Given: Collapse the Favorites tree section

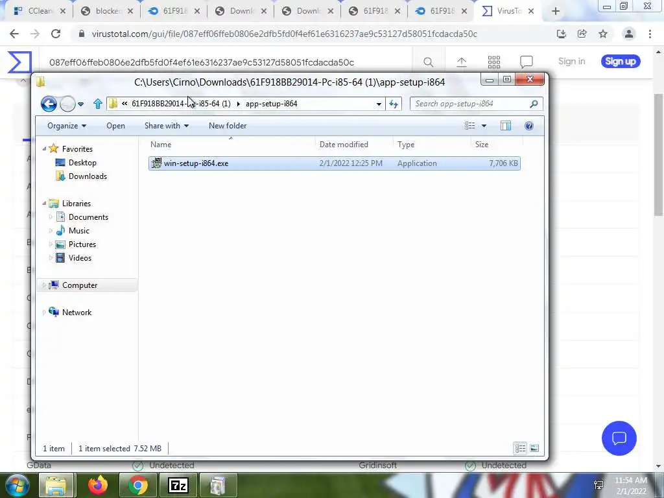Looking at the screenshot, I should pos(45,148).
